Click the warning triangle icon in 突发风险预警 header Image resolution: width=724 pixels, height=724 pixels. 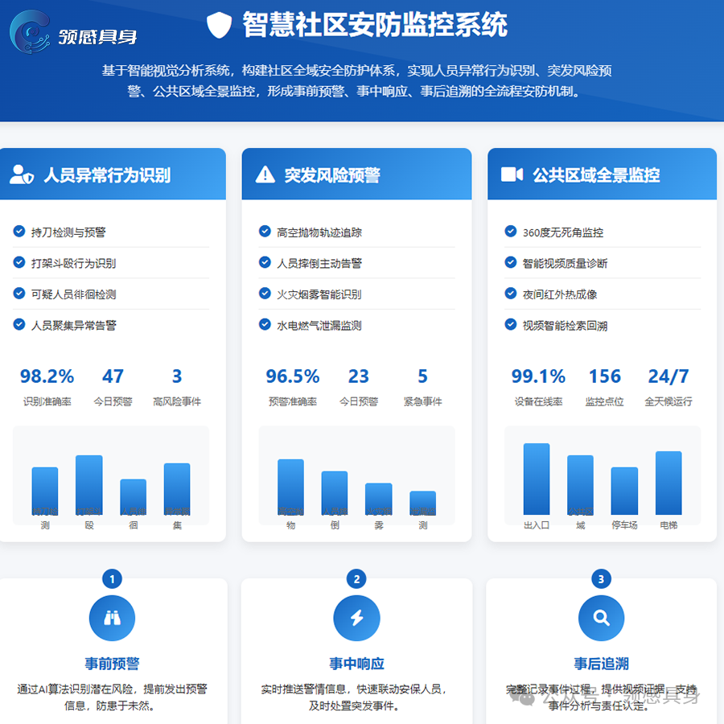(x=265, y=175)
